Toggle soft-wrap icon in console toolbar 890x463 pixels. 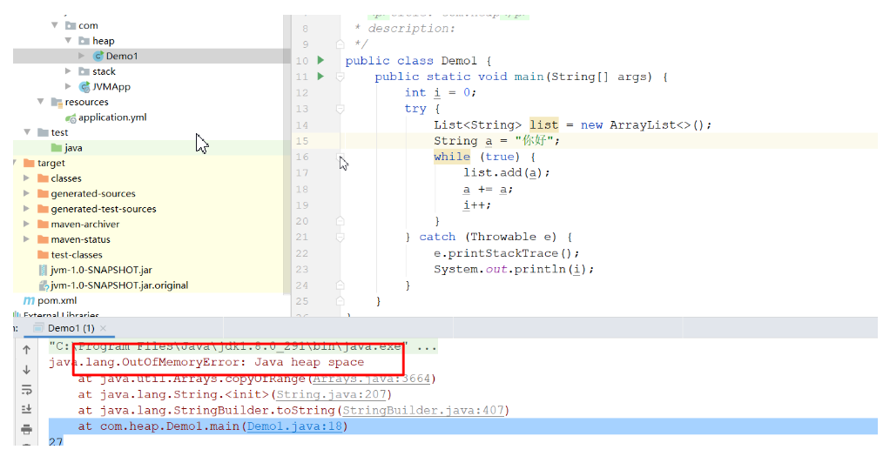click(26, 390)
